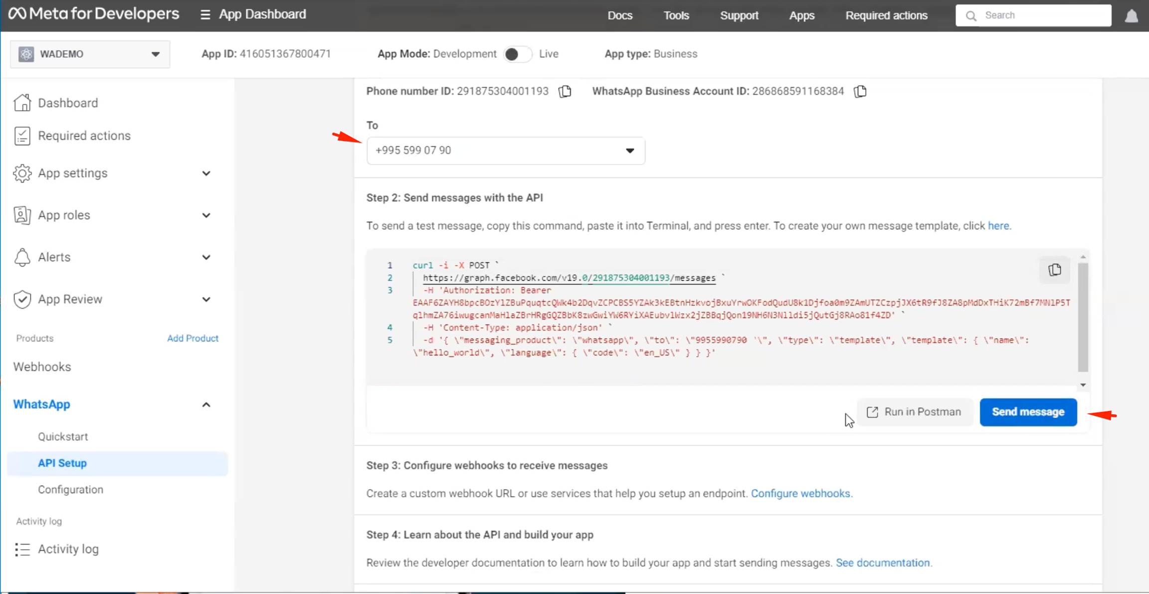This screenshot has width=1149, height=594.
Task: Collapse the WhatsApp product section
Action: tap(206, 405)
